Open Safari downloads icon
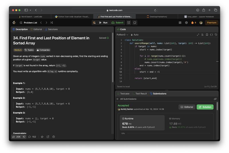Screen dimensions: 229x153 click(198, 10)
